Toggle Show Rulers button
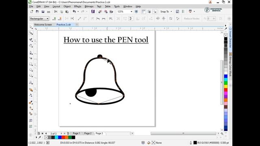The width and height of the screenshot is (260, 146). [143, 12]
